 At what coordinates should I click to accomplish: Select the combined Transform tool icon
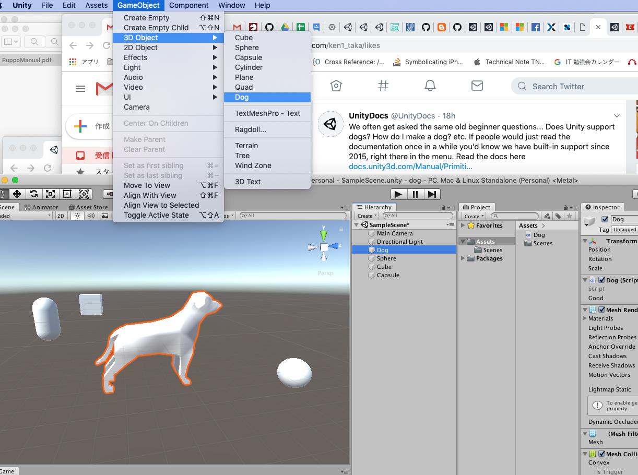click(x=84, y=194)
